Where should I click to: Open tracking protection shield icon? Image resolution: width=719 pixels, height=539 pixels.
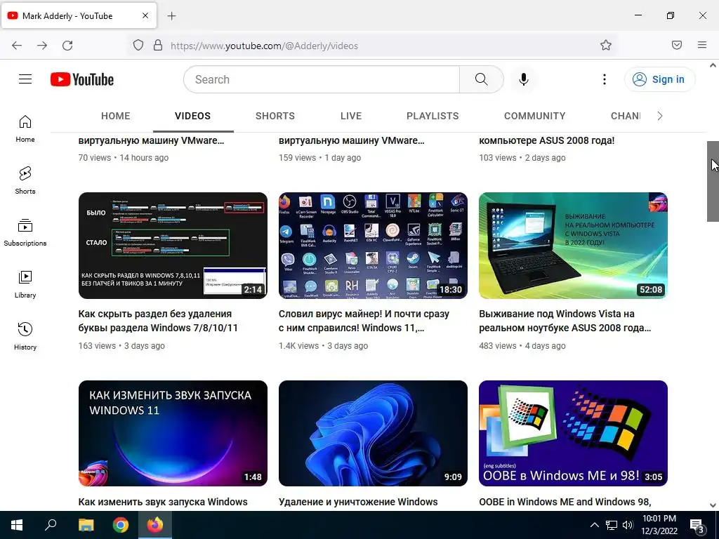point(138,46)
